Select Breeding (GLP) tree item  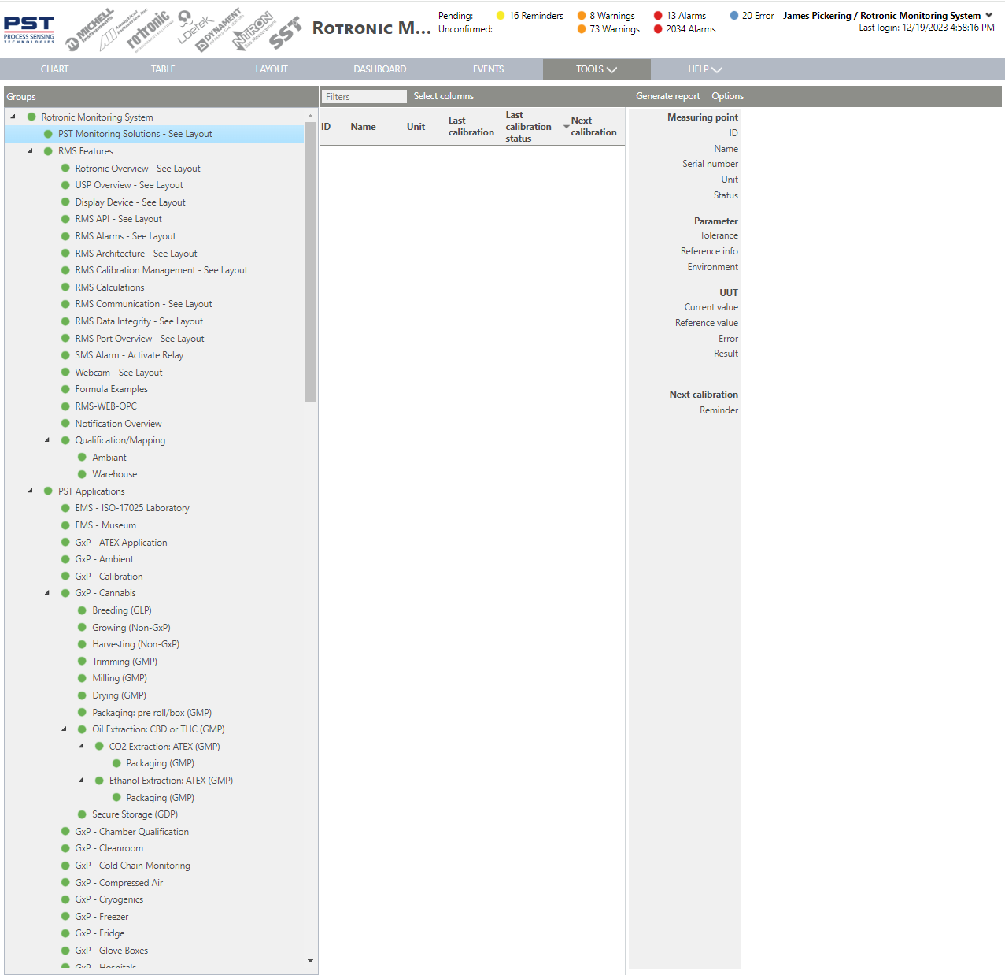tap(122, 610)
